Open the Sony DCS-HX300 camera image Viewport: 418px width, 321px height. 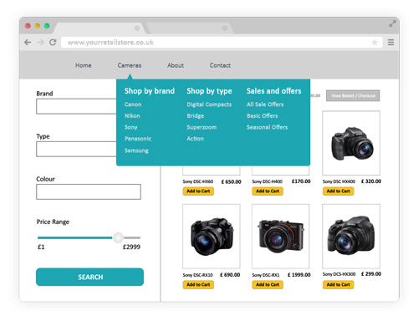[x=351, y=237]
